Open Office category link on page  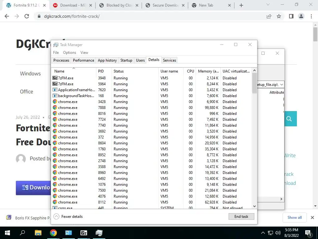pyautogui.click(x=27, y=92)
